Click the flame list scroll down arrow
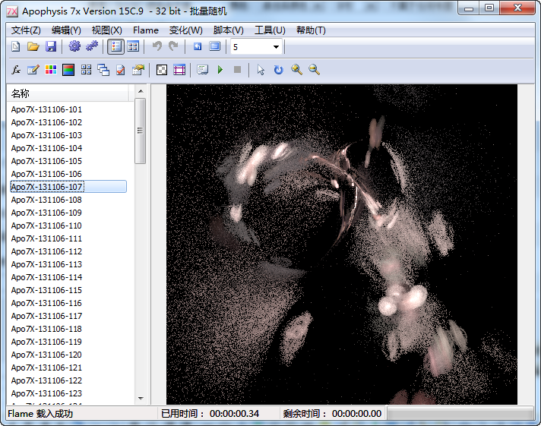The height and width of the screenshot is (426, 541). 140,398
